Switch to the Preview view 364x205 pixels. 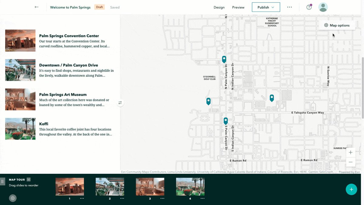pos(238,7)
